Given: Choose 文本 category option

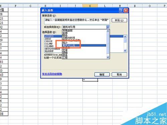Looking at the screenshot, I should click(x=65, y=50).
